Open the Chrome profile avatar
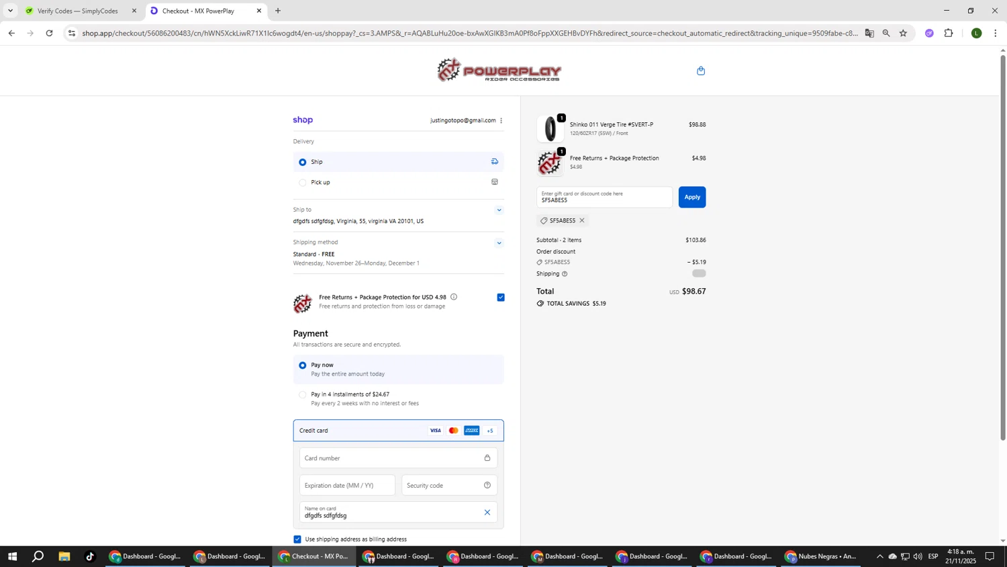This screenshot has width=1007, height=567. 977,33
